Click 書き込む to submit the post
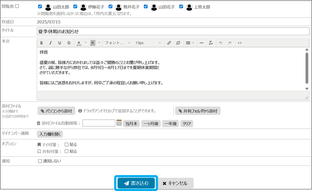Image resolution: width=312 pixels, height=191 pixels. tap(136, 183)
